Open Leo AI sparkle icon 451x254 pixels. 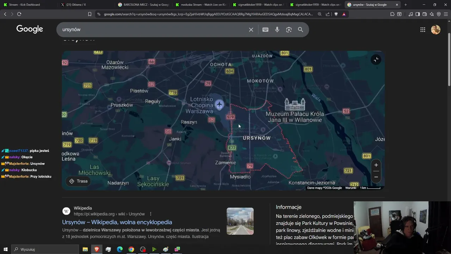pyautogui.click(x=432, y=14)
